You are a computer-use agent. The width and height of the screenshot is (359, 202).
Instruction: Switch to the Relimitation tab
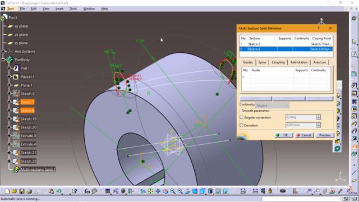[299, 62]
